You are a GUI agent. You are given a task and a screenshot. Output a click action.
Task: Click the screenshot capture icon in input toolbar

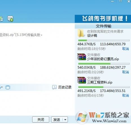8,87
